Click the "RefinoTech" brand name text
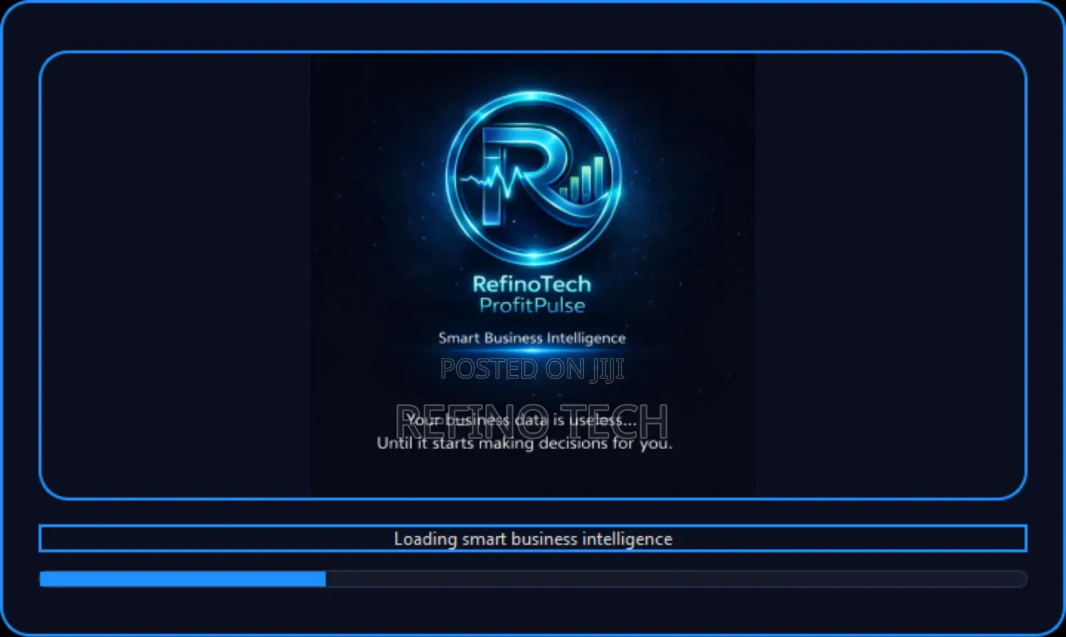The image size is (1066, 637). click(532, 284)
